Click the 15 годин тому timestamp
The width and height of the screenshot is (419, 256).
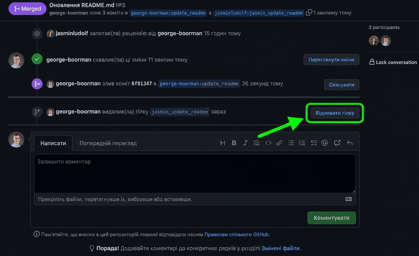click(222, 33)
